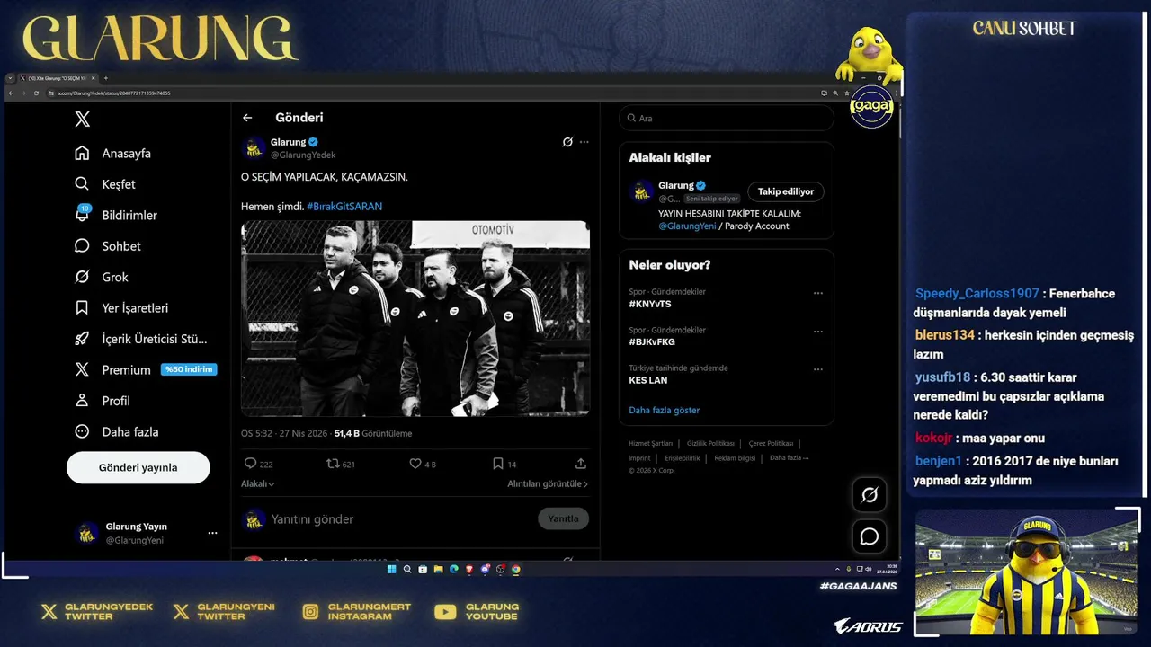Bookmark the post showing 14
This screenshot has height=647, width=1151.
click(497, 464)
